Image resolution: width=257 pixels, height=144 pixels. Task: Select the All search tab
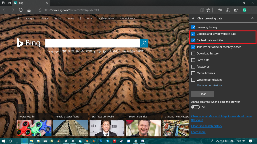coord(18,18)
